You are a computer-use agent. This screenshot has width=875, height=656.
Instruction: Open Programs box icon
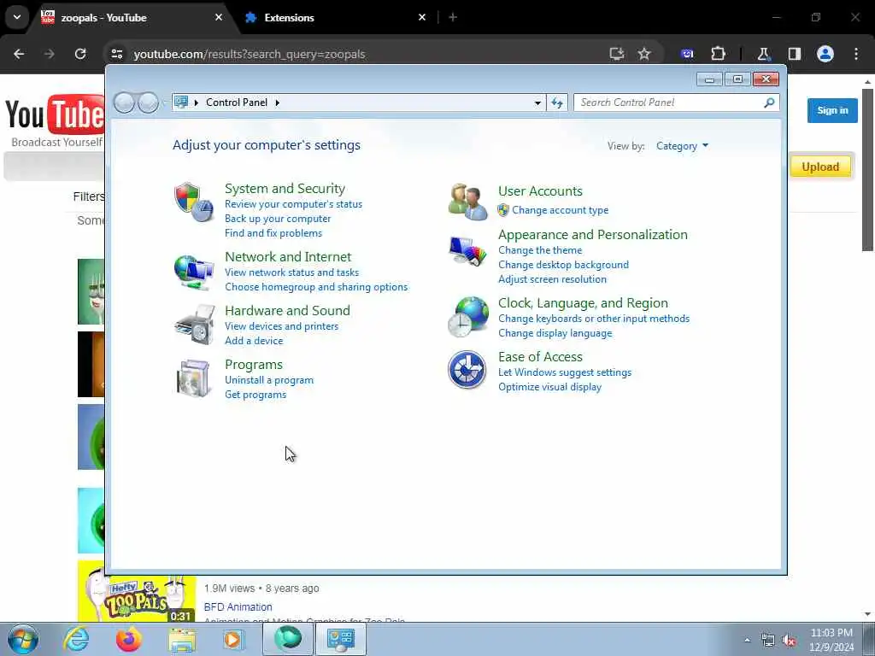click(x=192, y=378)
